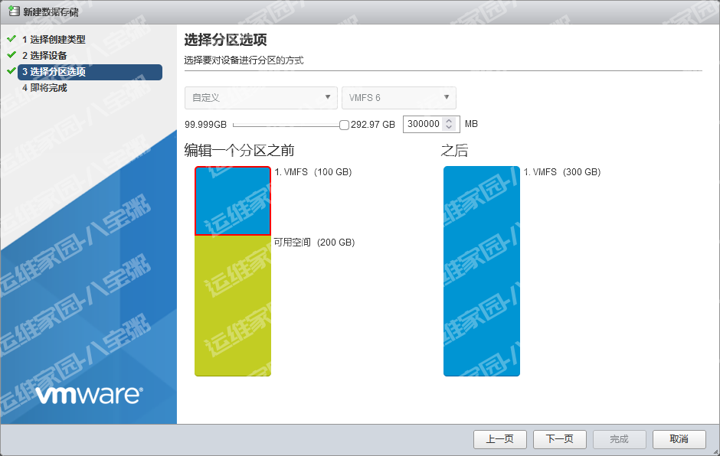The height and width of the screenshot is (456, 720).
Task: Open the VMFS 6 version dropdown
Action: pyautogui.click(x=398, y=98)
